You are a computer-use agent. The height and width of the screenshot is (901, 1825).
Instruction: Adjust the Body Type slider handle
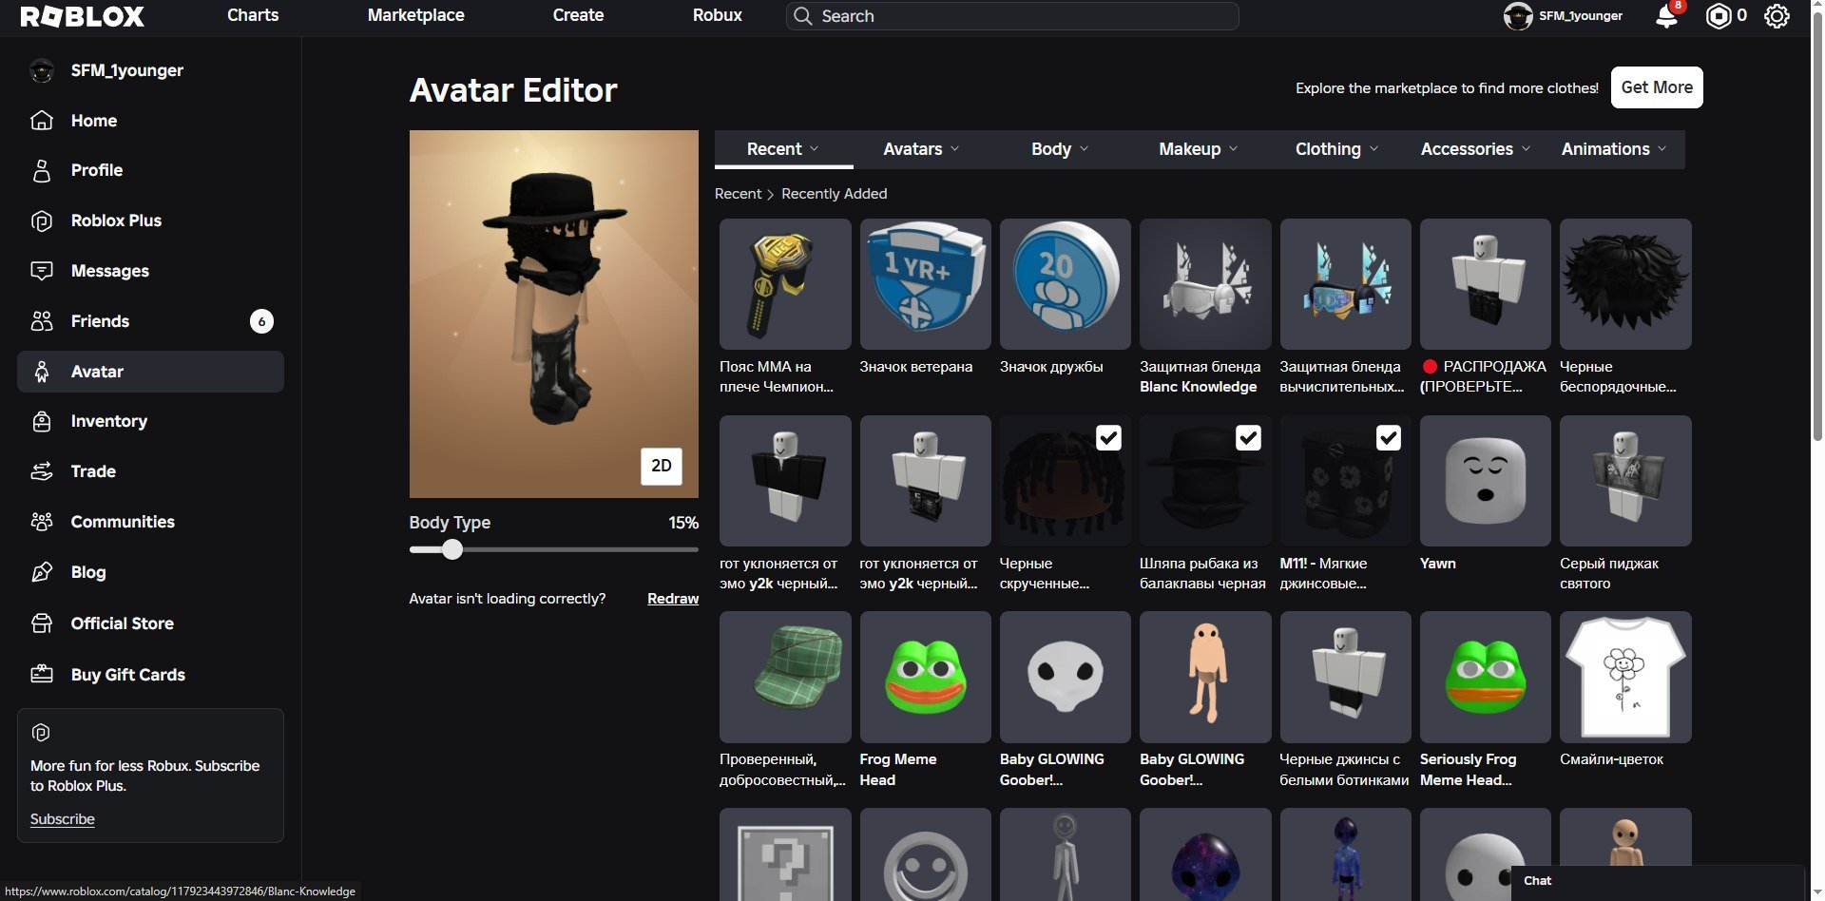(x=452, y=549)
